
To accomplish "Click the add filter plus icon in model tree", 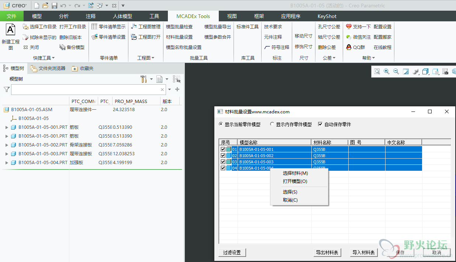I will click(x=177, y=89).
